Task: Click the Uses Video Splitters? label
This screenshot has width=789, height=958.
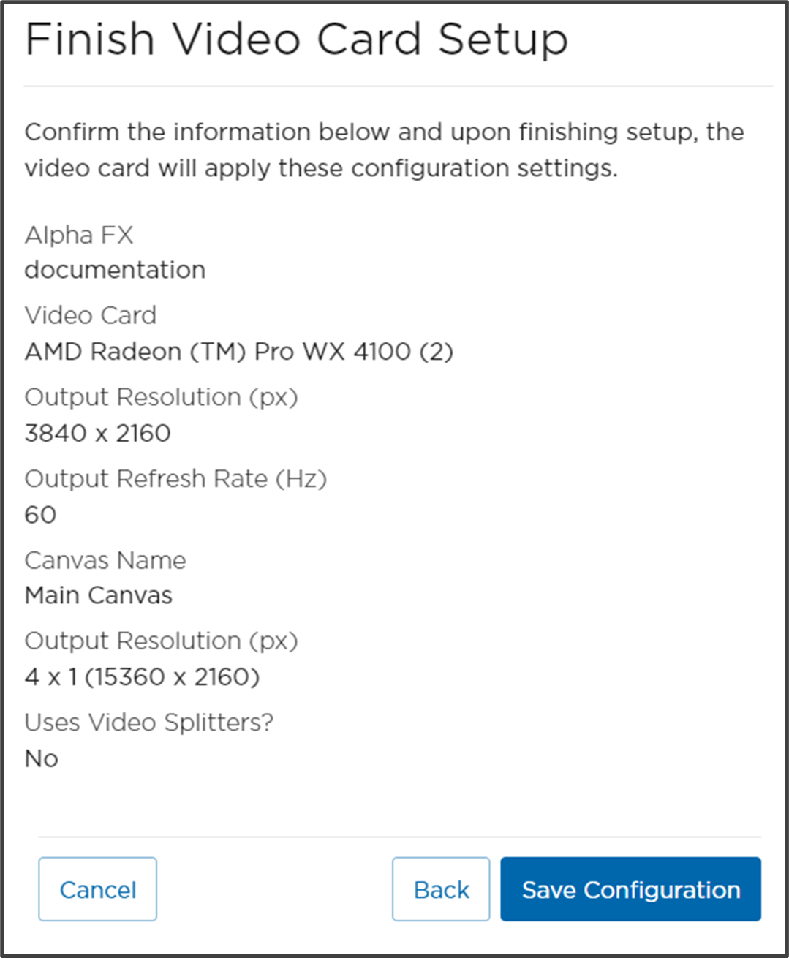Action: [x=148, y=723]
